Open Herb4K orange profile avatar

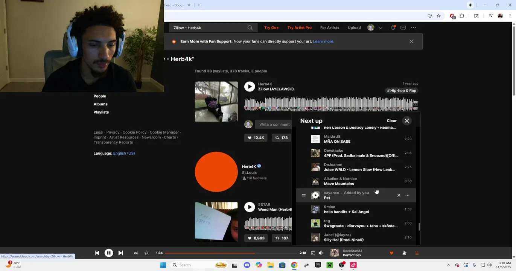(216, 172)
